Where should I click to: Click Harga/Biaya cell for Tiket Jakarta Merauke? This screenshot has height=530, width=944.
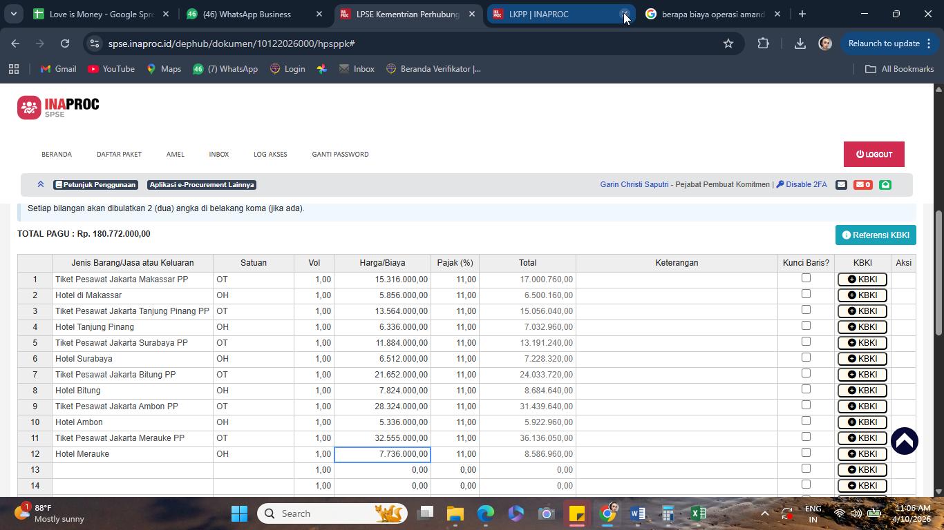click(382, 438)
